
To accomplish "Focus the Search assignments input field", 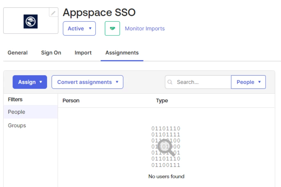I will [x=198, y=82].
